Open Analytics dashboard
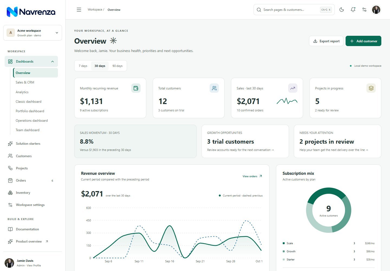 coord(35,92)
